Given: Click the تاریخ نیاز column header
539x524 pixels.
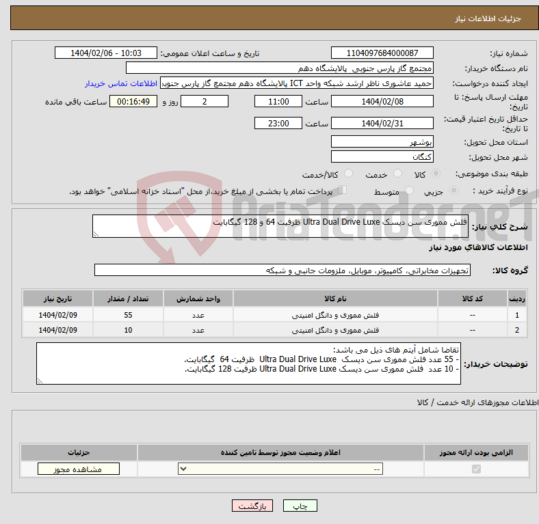Looking at the screenshot, I should pyautogui.click(x=57, y=299).
